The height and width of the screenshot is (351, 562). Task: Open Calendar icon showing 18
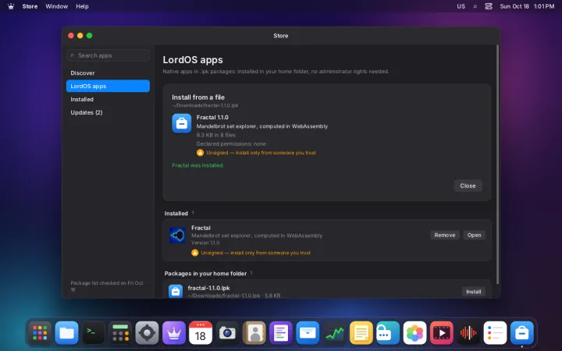tap(201, 333)
